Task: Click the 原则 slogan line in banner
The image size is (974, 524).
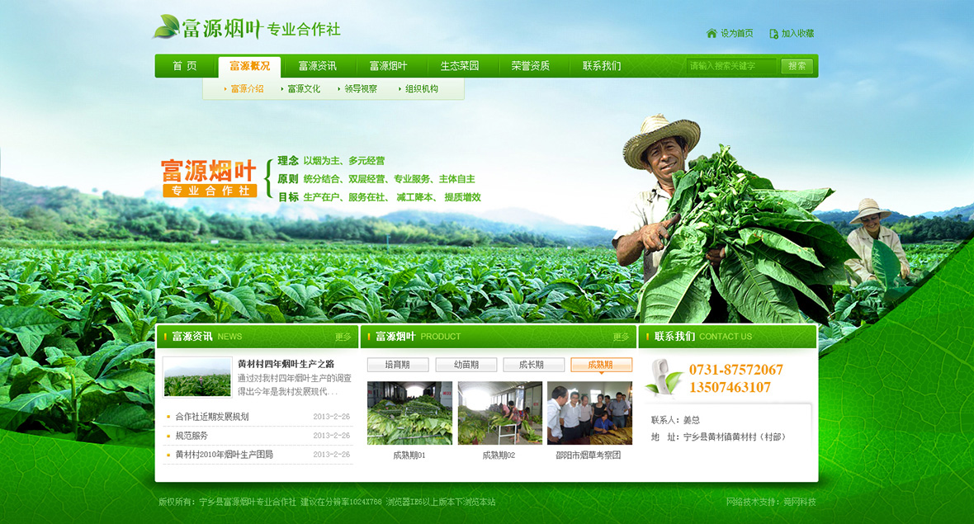Action: (x=376, y=179)
